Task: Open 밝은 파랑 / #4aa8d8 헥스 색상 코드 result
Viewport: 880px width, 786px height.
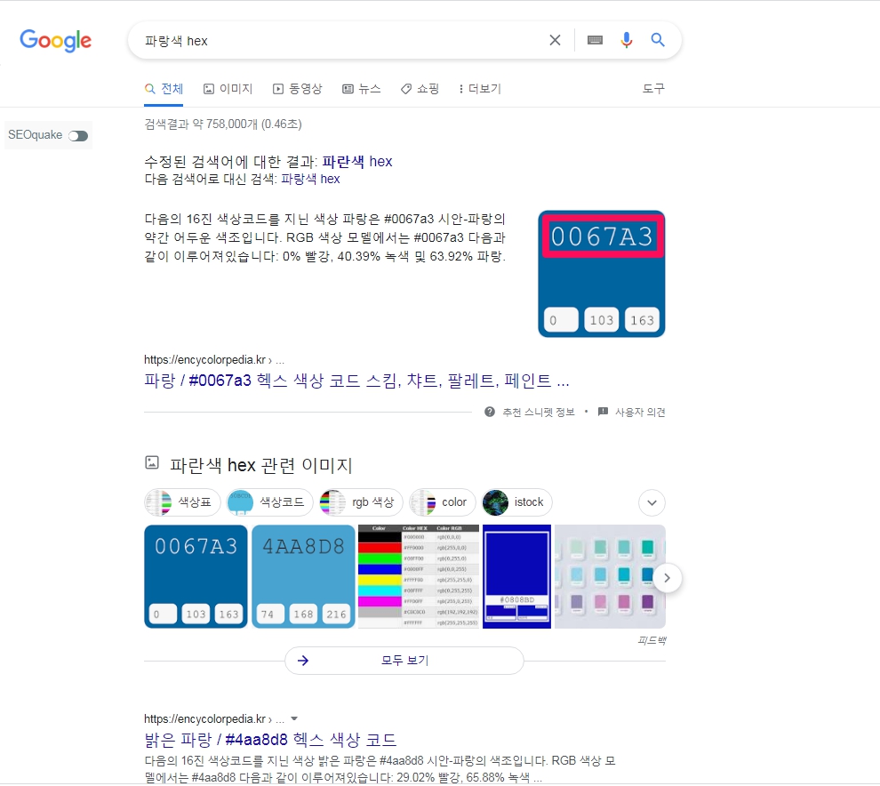Action: tap(270, 740)
